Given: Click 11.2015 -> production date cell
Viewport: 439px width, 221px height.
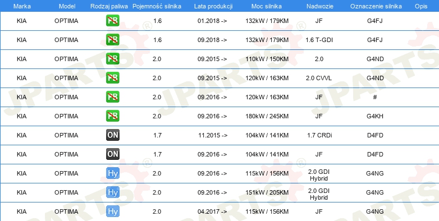Looking at the screenshot, I should (x=213, y=135).
